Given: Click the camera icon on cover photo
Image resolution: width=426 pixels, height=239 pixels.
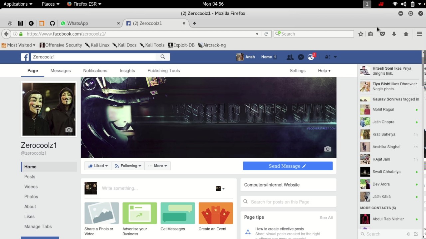Looking at the screenshot, I should (328, 149).
